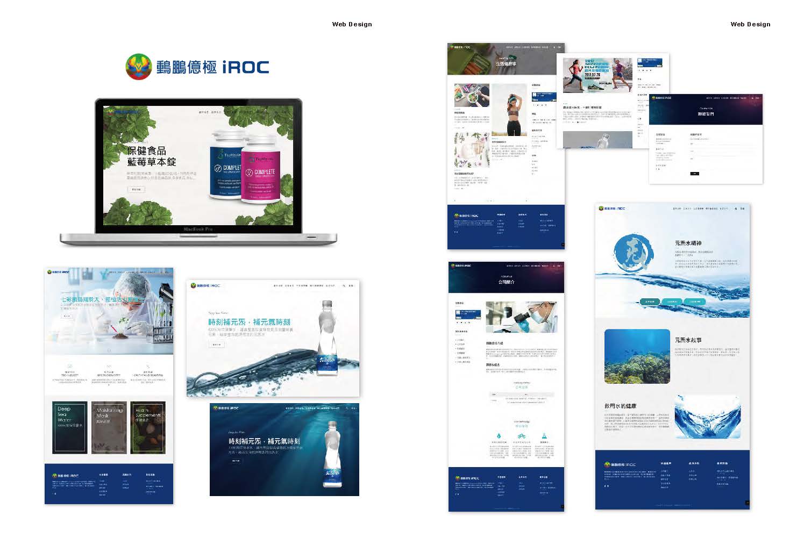This screenshot has height=545, width=797.
Task: Click the back-to-top button on water page footer
Action: (x=747, y=503)
